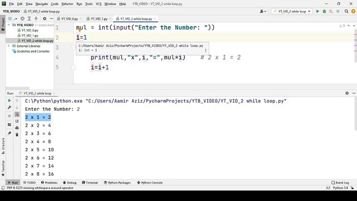Click the up arrow in Run console

tap(17, 100)
